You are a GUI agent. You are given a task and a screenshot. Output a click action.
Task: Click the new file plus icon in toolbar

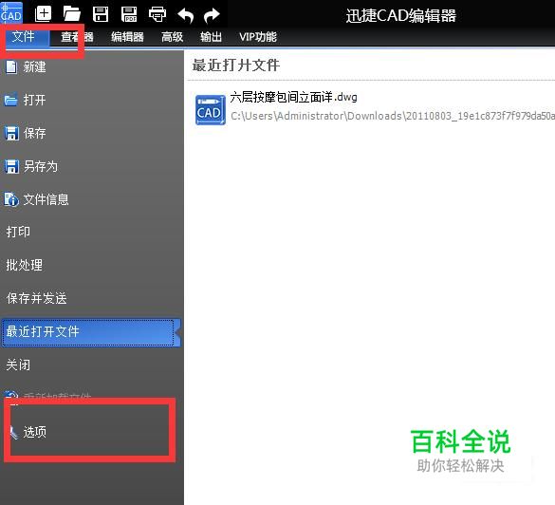(x=44, y=14)
